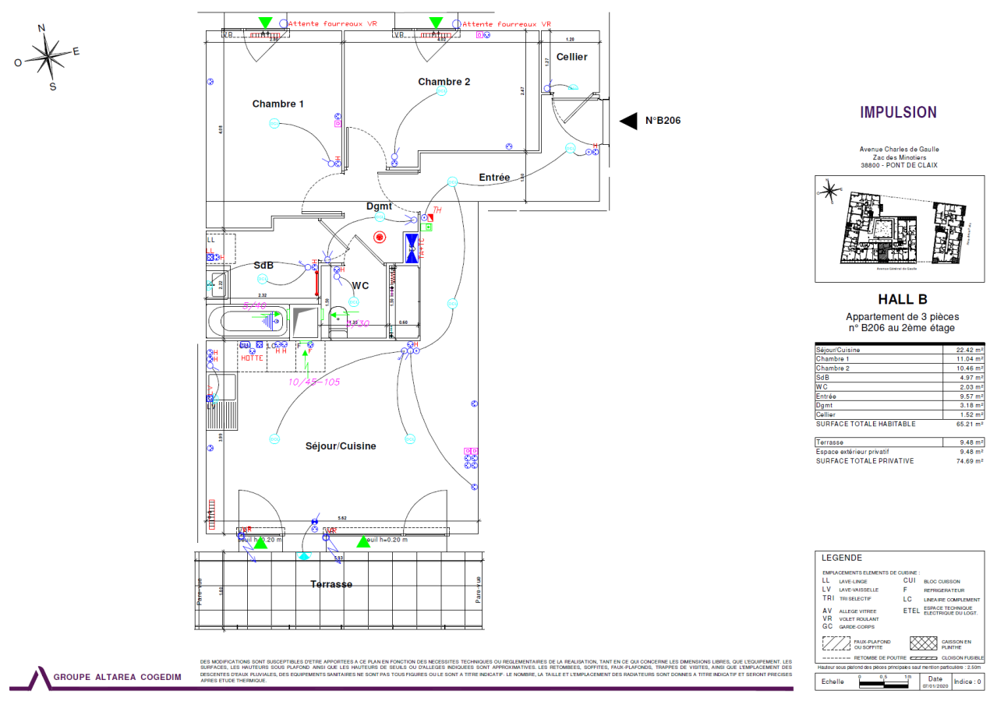This screenshot has width=997, height=701.
Task: Select the green window triangle above Chambre 2
Action: [x=436, y=23]
